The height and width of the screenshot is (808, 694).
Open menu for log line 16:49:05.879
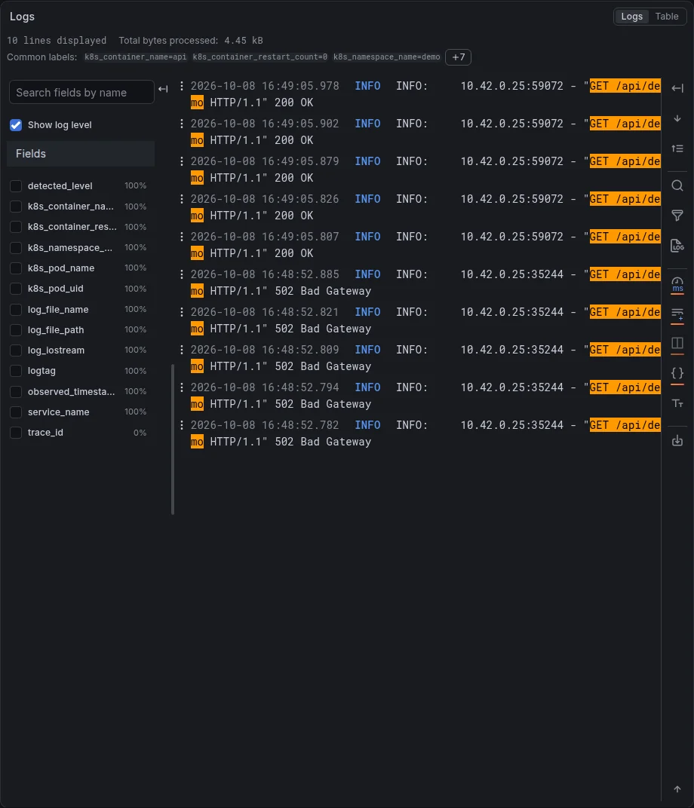pos(182,161)
